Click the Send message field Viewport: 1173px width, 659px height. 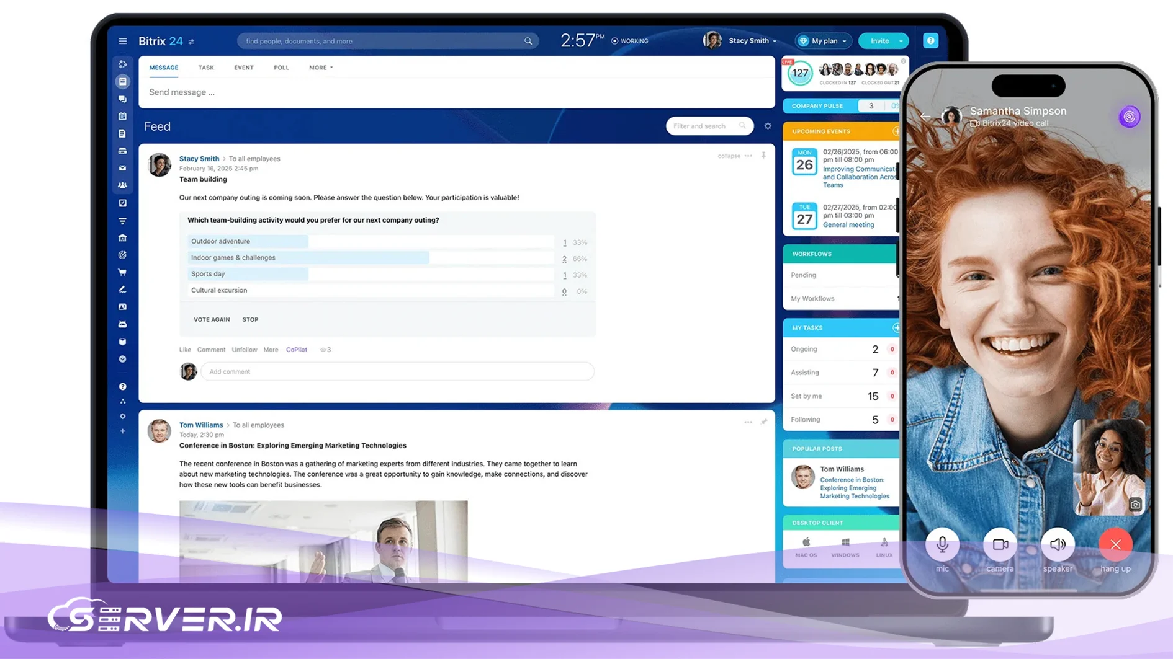(x=457, y=92)
